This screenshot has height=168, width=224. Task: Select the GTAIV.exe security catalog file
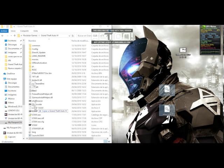[x=36, y=115]
